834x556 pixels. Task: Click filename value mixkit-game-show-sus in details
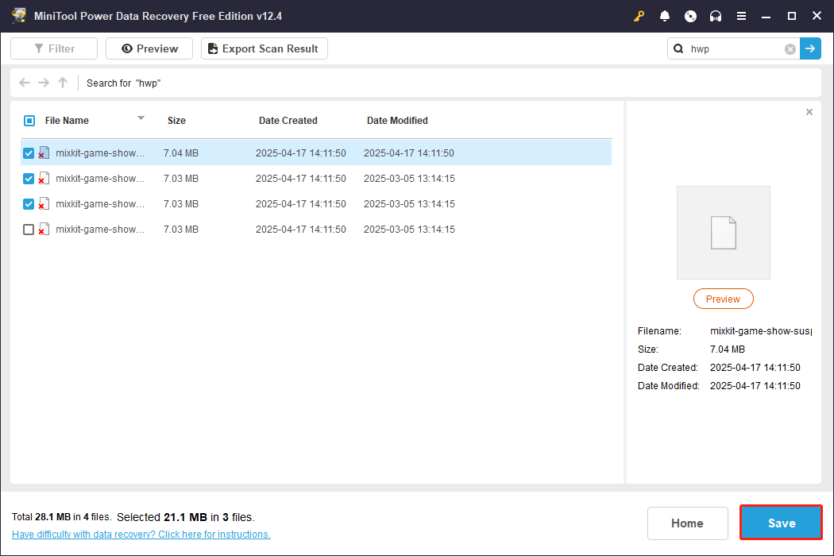point(761,331)
